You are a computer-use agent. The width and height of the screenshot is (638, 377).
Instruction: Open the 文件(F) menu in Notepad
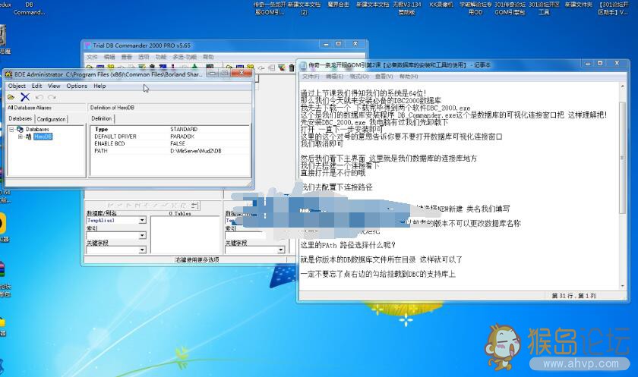(311, 77)
